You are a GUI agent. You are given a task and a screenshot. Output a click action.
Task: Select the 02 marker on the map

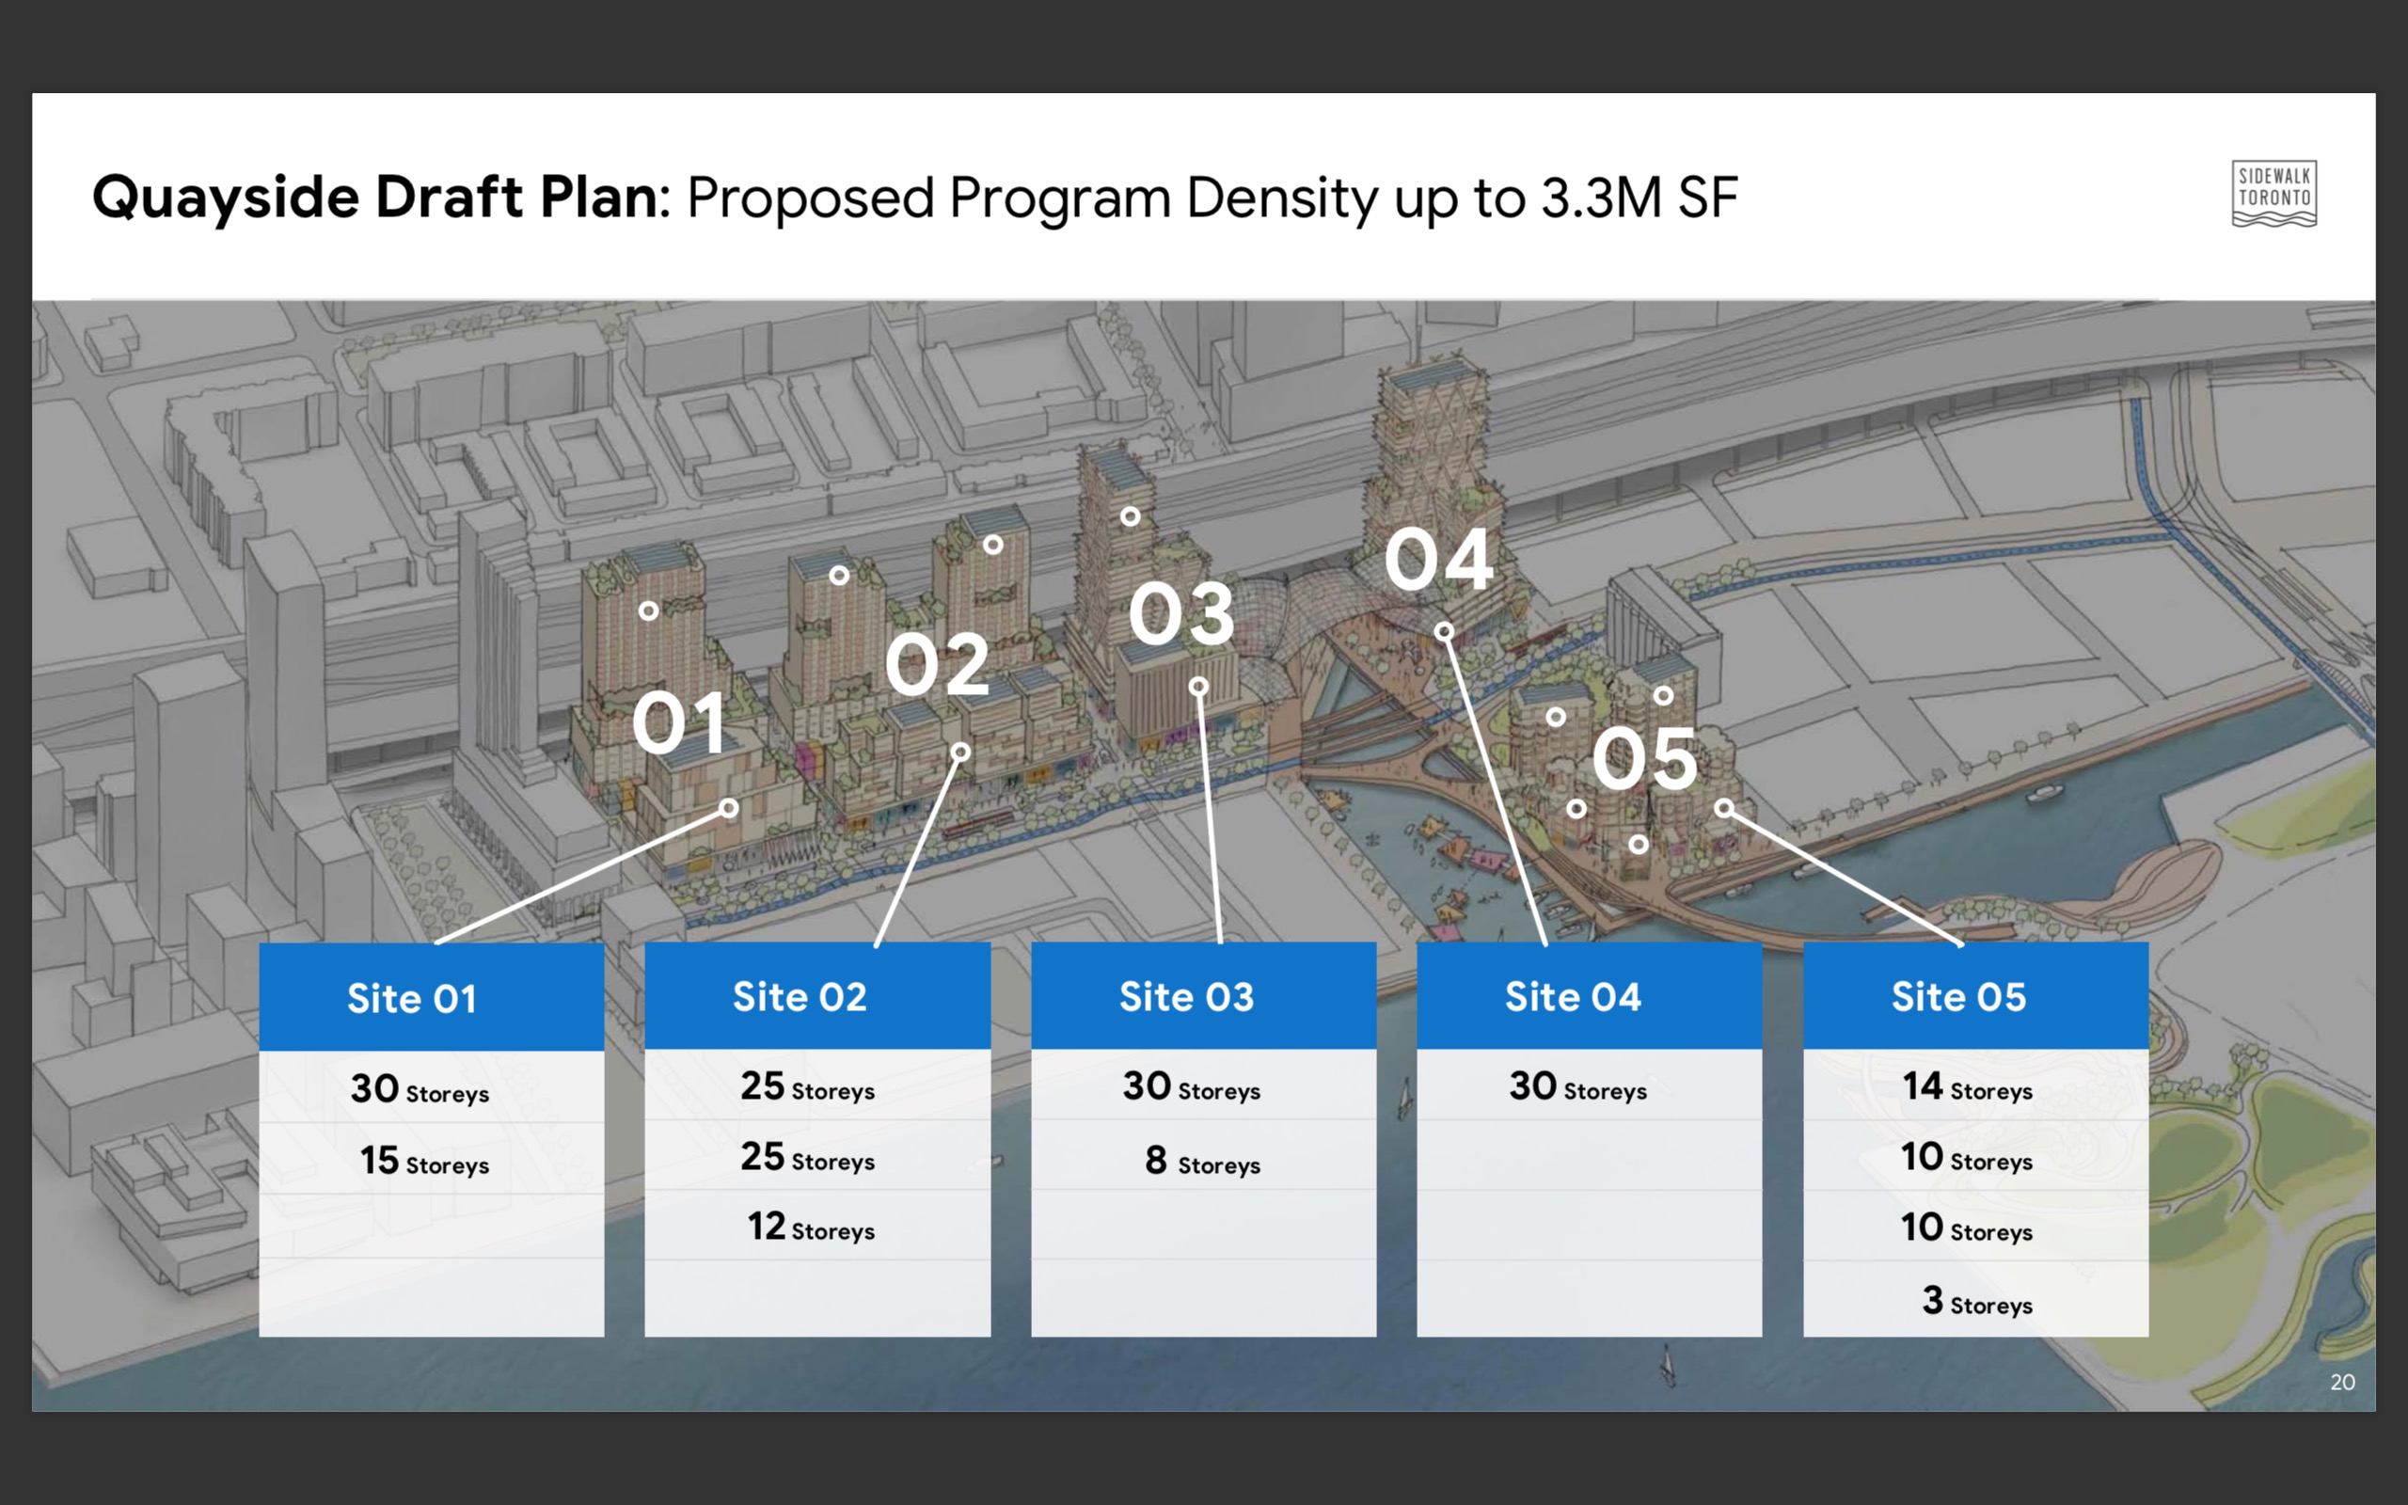(939, 665)
